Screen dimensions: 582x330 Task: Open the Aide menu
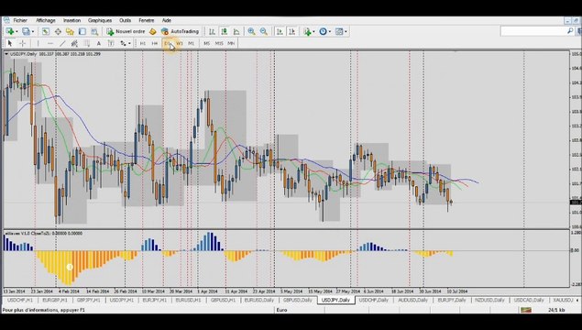(x=167, y=20)
